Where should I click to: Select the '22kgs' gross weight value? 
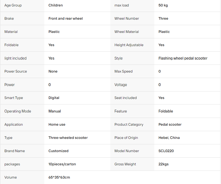[x=163, y=164]
